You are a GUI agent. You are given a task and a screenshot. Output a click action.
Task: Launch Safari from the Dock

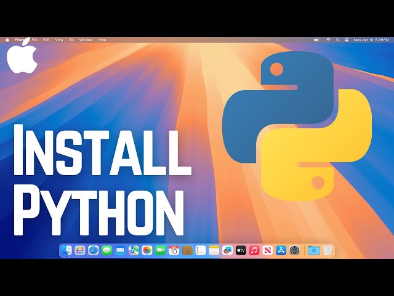pos(93,250)
